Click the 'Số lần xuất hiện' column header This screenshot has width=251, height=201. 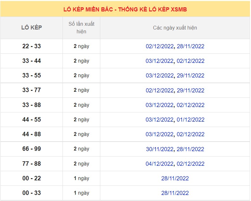click(x=81, y=28)
